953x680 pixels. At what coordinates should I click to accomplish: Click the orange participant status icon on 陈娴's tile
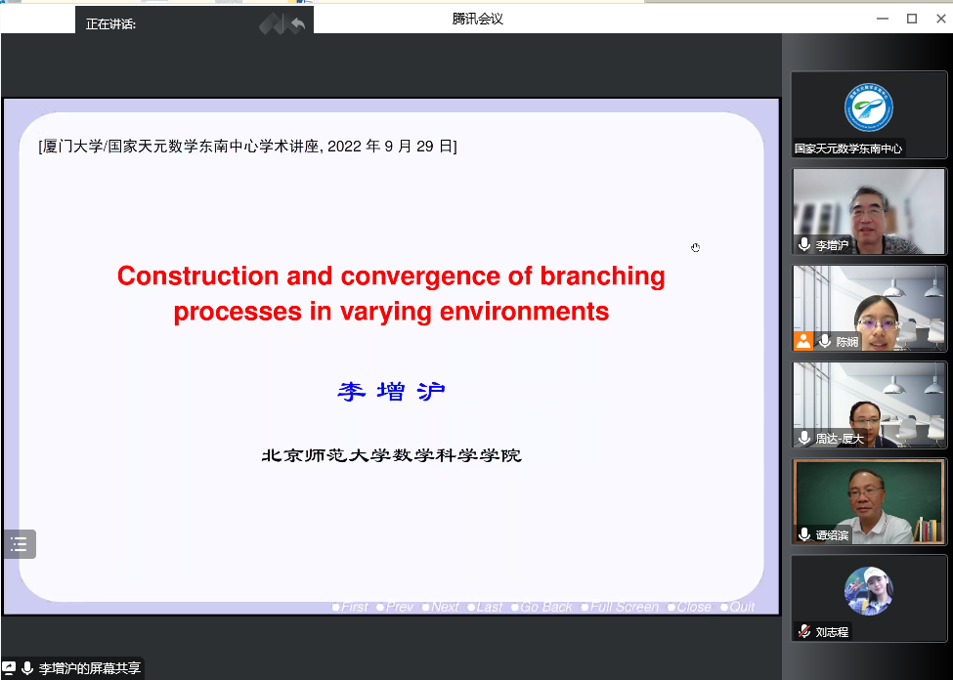point(803,342)
